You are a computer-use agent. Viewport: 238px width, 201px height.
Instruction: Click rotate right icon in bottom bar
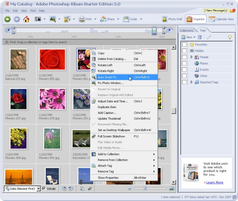pyautogui.click(x=71, y=188)
